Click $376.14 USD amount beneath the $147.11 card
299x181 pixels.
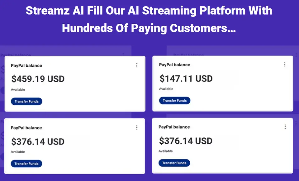(x=186, y=141)
